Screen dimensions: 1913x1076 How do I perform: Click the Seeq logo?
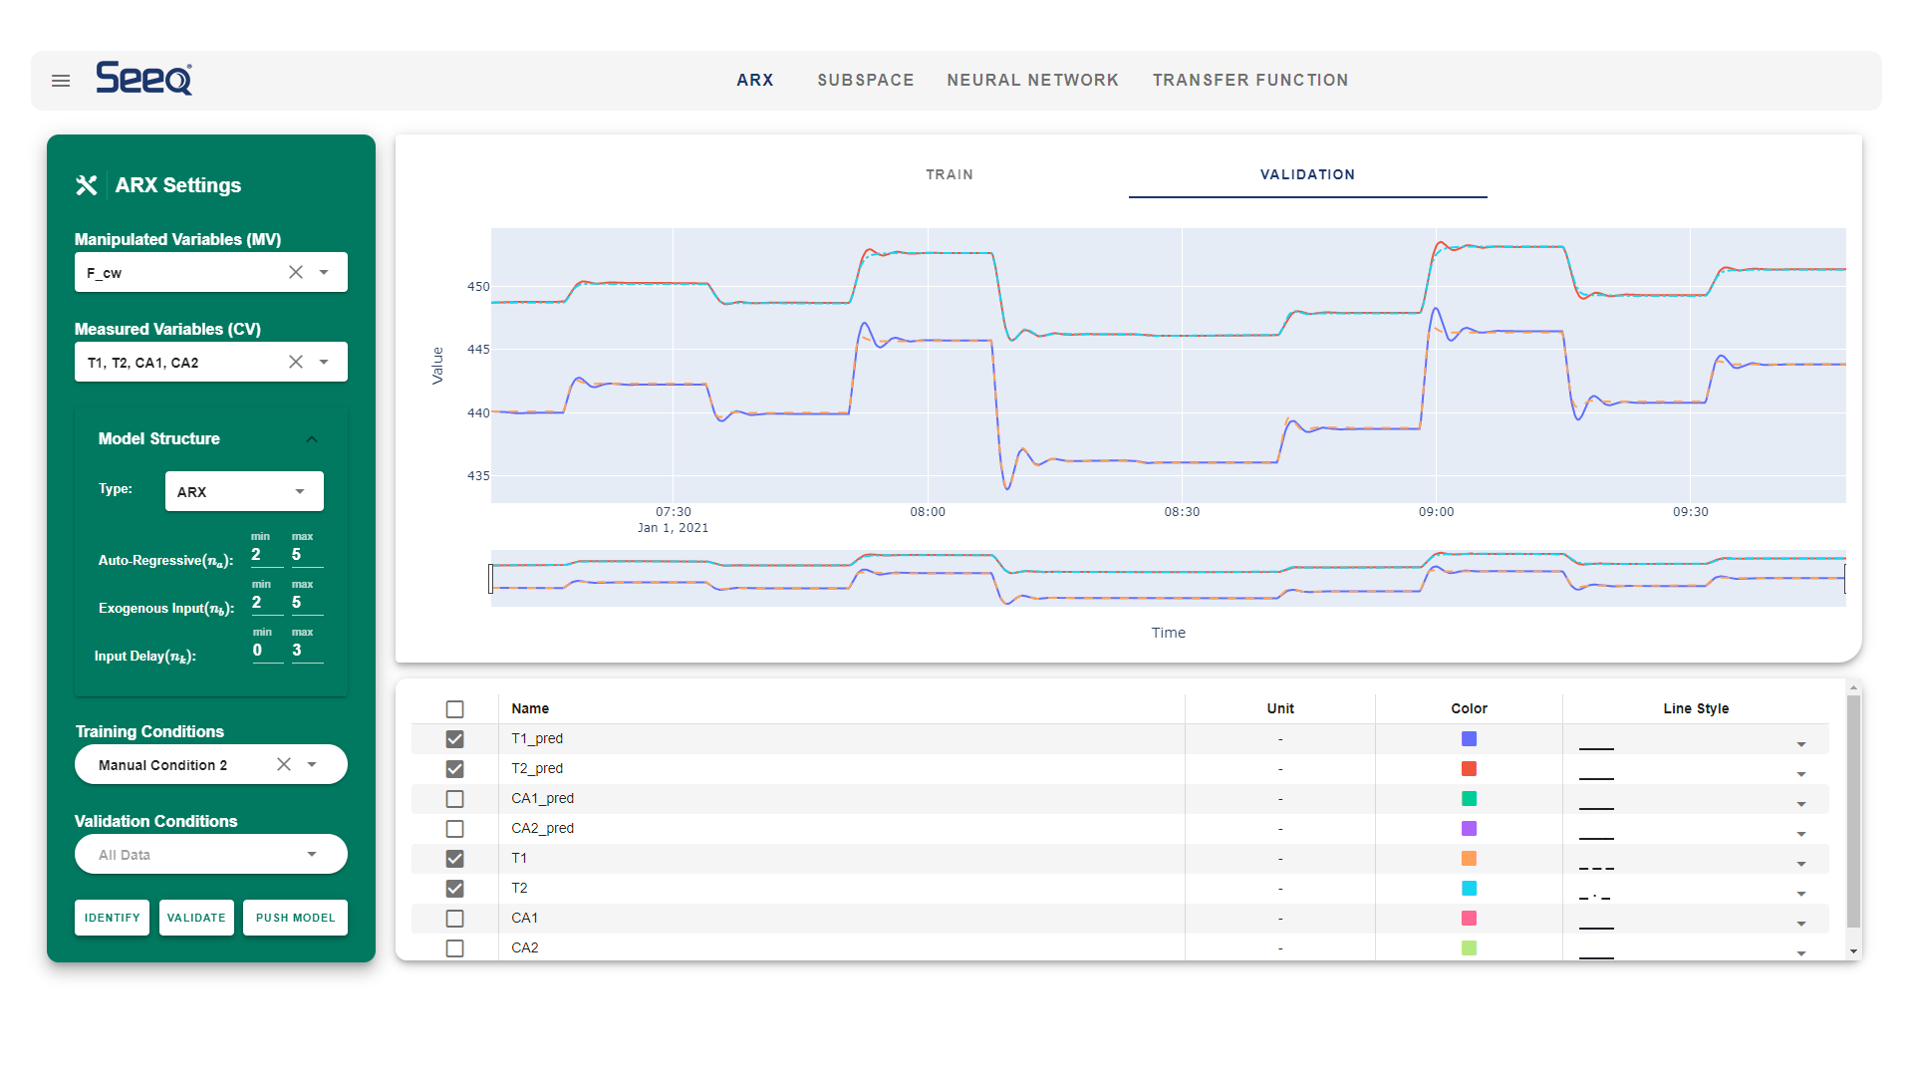[x=144, y=78]
